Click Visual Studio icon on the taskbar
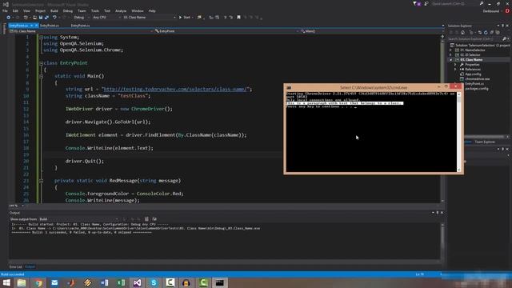 [137, 282]
